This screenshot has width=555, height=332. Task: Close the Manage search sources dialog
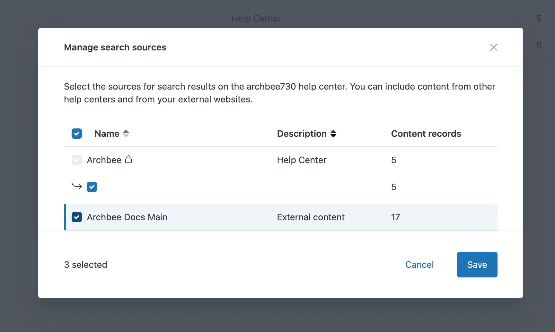click(493, 47)
